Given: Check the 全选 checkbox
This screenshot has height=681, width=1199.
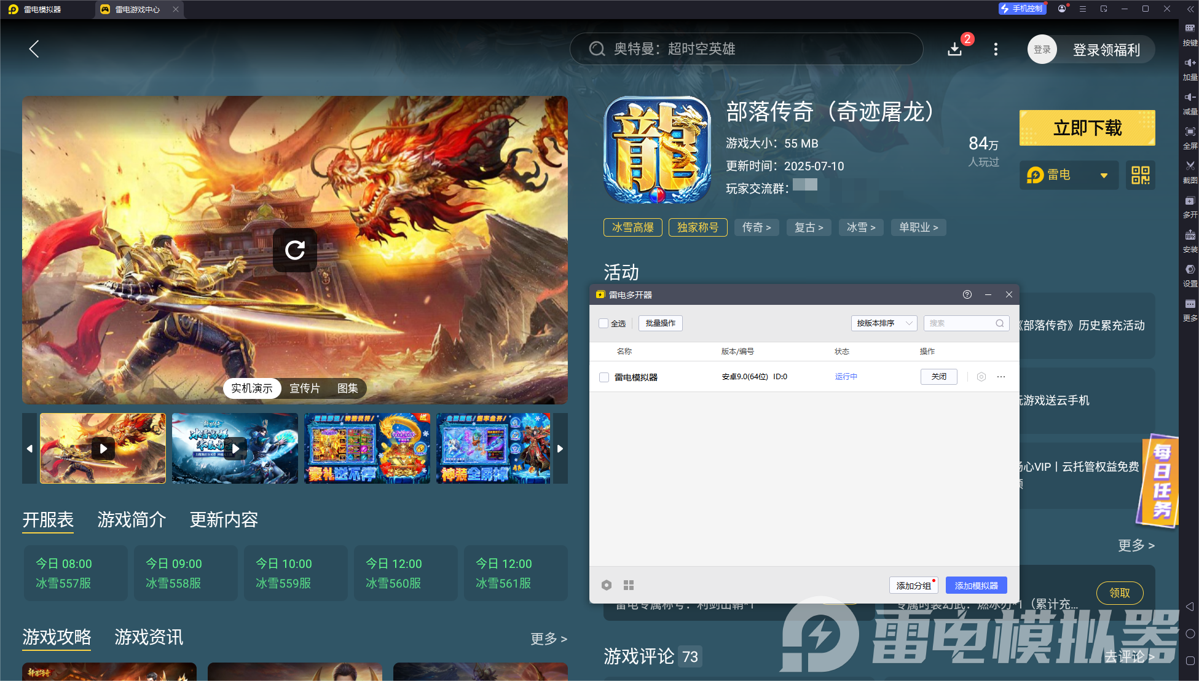Looking at the screenshot, I should pyautogui.click(x=603, y=323).
